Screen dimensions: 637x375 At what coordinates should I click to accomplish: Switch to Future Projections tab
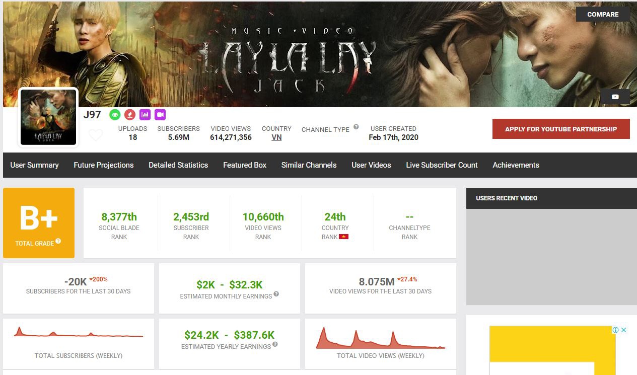point(104,165)
